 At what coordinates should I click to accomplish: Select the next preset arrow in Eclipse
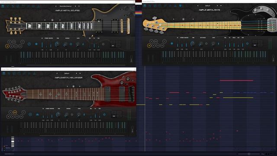click(x=75, y=6)
